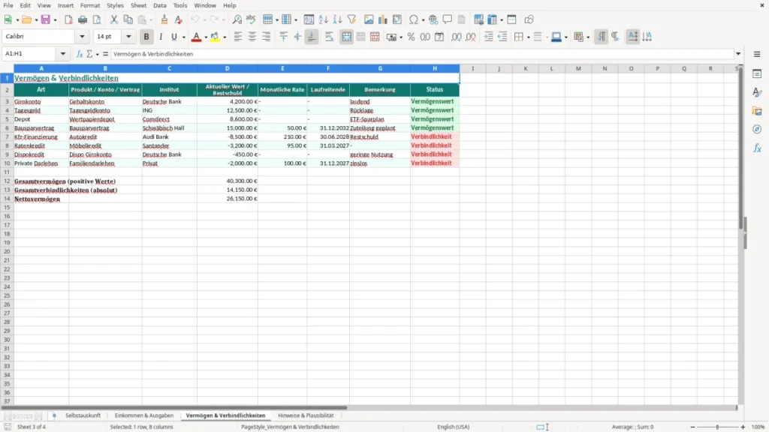Click the AutoFilter funnel icon
Image resolution: width=769 pixels, height=432 pixels.
click(351, 19)
